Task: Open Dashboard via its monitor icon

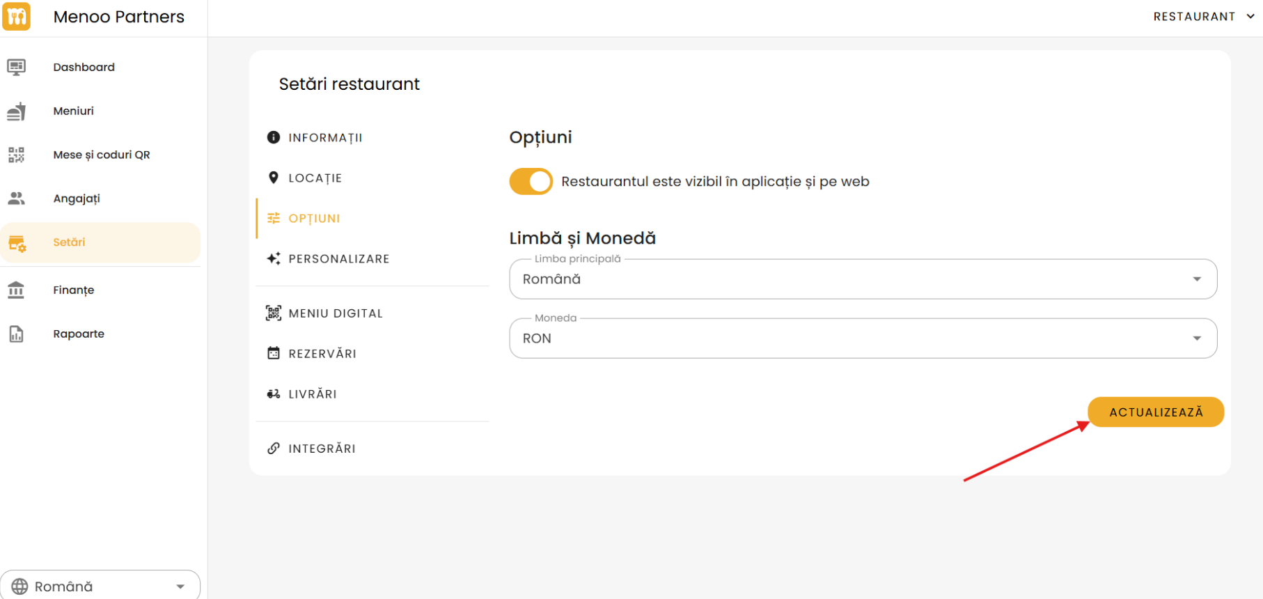Action: click(16, 67)
